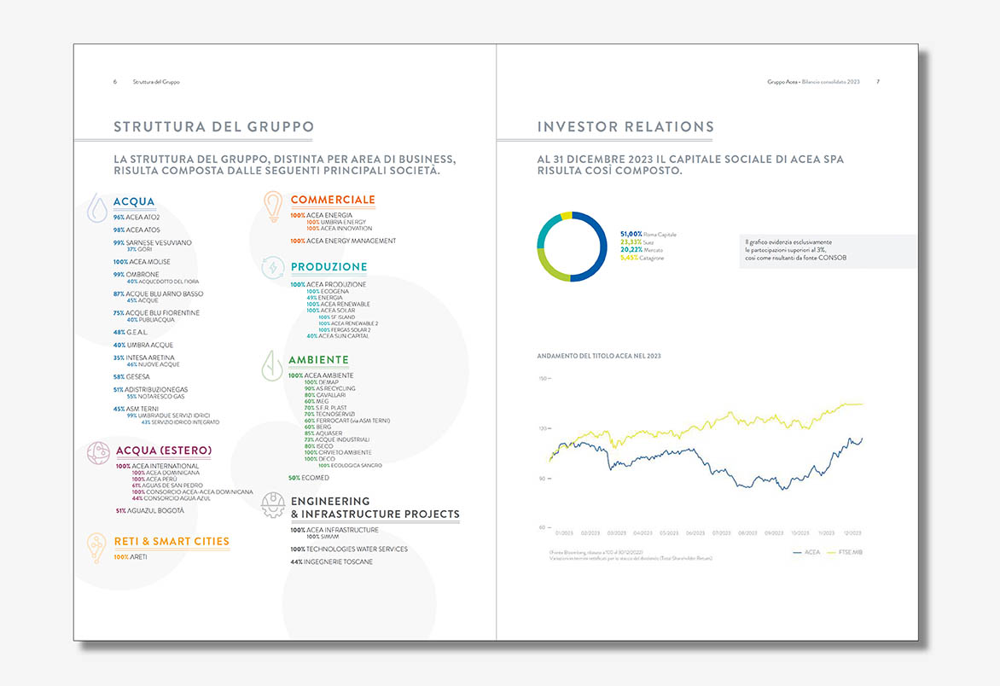Viewport: 1000px width, 686px height.
Task: Click the teal Mercato segment of donut chart
Action: (x=546, y=230)
